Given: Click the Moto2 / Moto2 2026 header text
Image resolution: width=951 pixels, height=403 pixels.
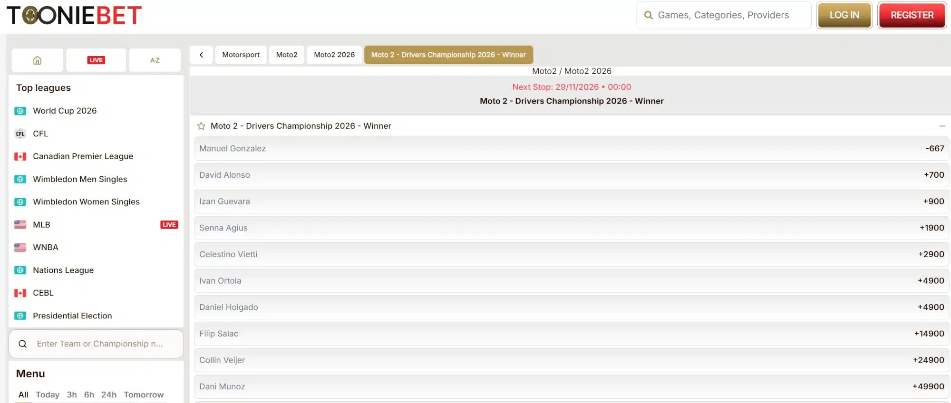Looking at the screenshot, I should pos(572,71).
